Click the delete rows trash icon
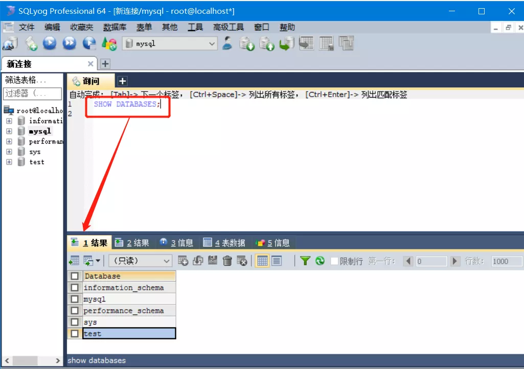This screenshot has width=524, height=369. coord(227,261)
